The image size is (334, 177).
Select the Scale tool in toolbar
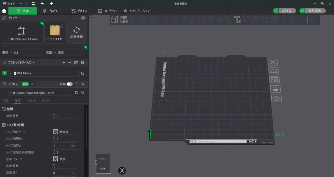(183, 20)
